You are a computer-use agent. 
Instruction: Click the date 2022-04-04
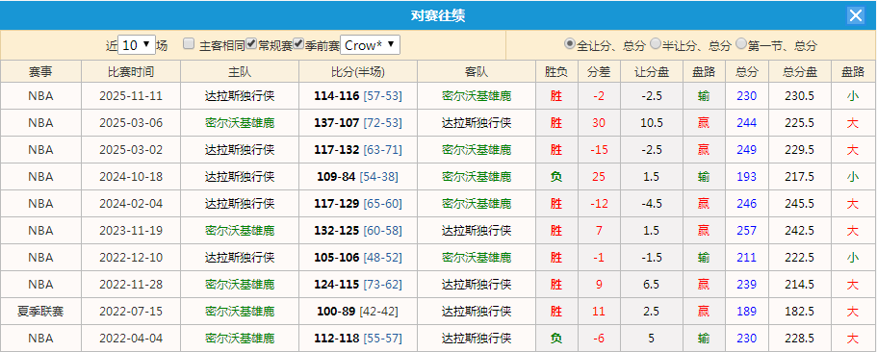coord(131,338)
